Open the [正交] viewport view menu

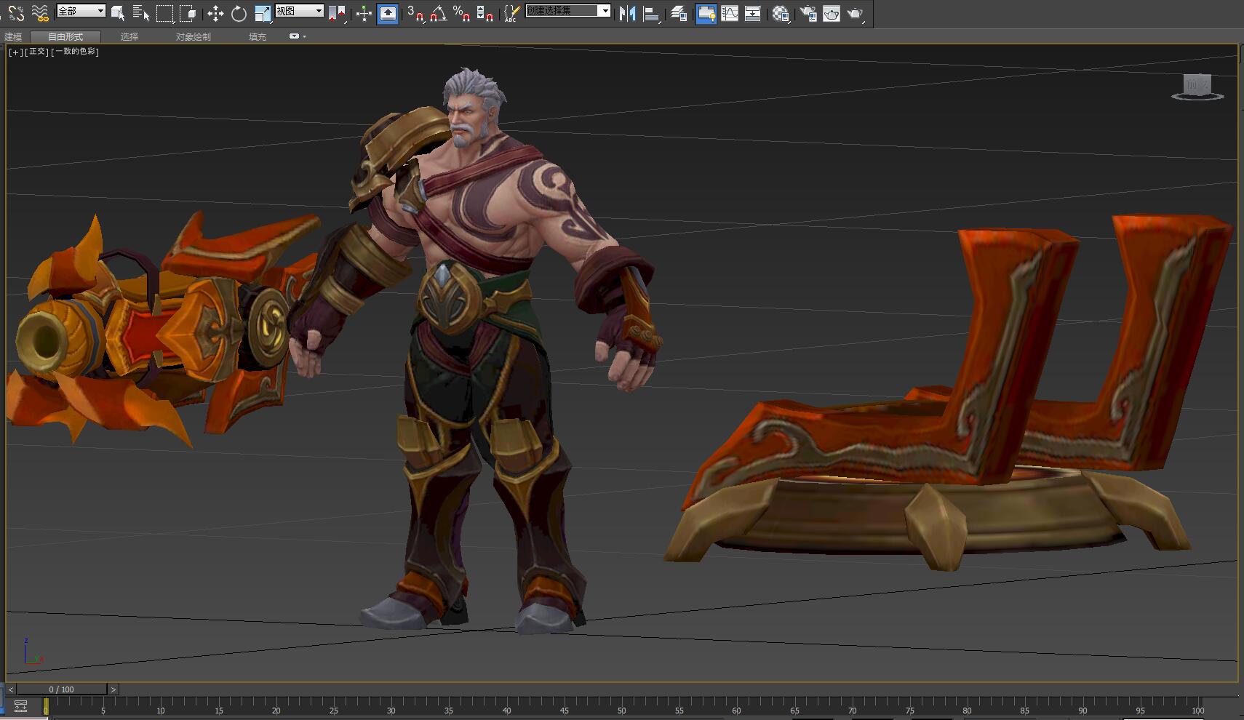click(37, 52)
